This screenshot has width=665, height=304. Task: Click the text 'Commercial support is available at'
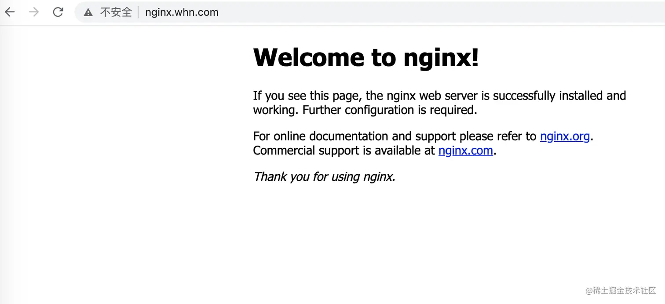click(x=344, y=151)
